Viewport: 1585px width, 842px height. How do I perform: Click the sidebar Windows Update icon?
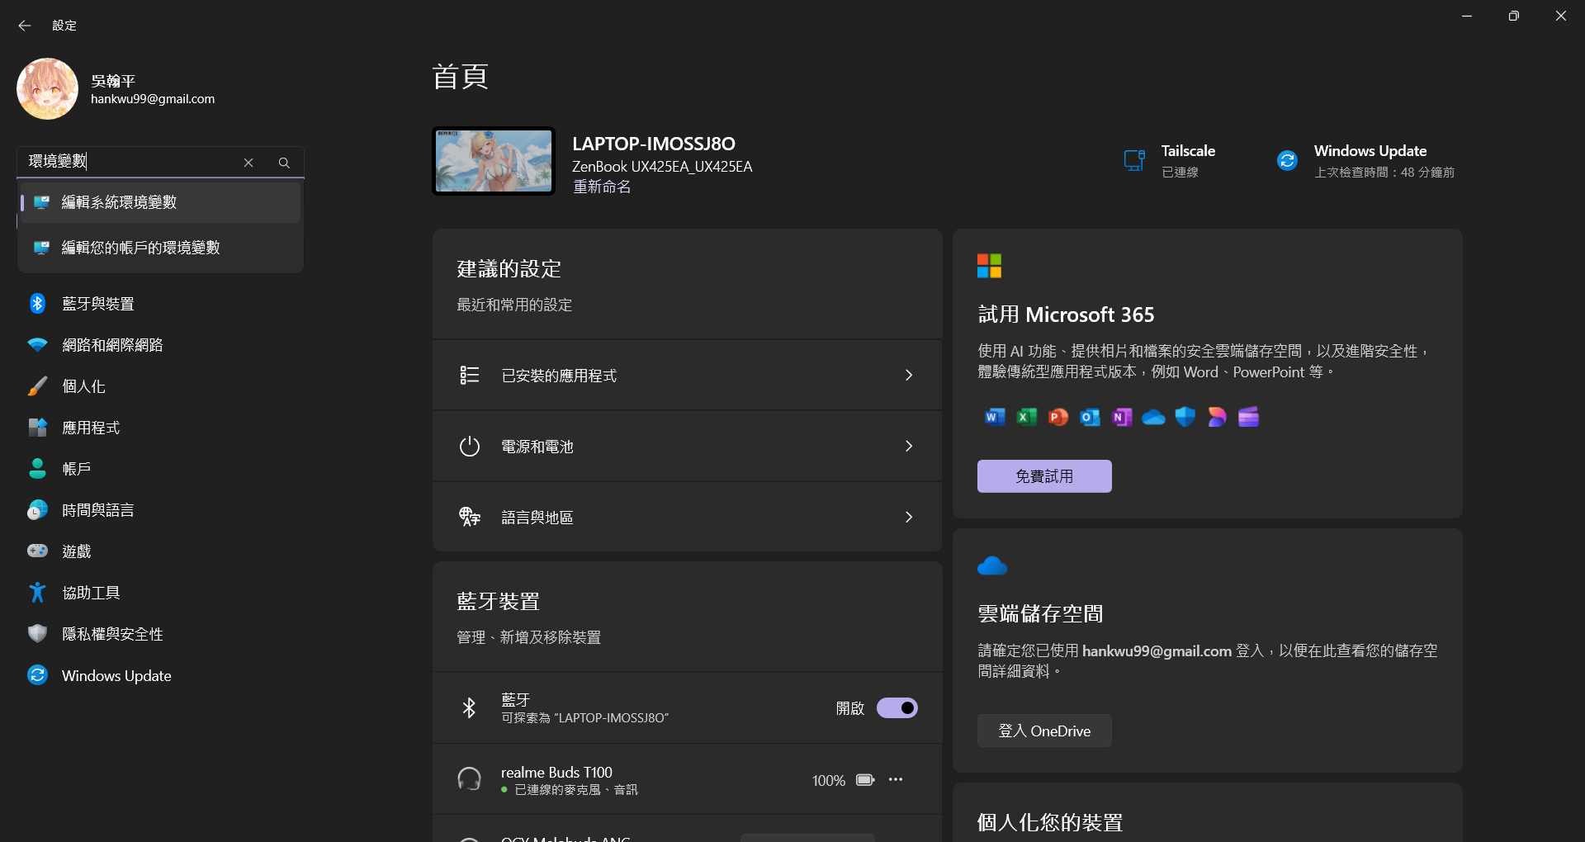pyautogui.click(x=38, y=675)
